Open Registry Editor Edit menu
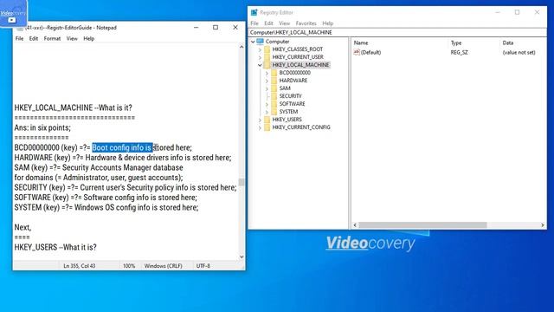Image resolution: width=554 pixels, height=312 pixels. 268,23
